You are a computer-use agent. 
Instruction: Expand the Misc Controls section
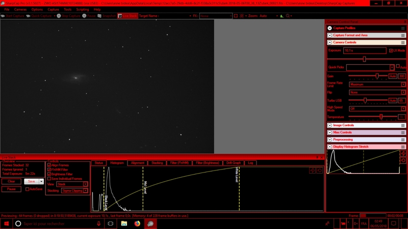[329, 132]
